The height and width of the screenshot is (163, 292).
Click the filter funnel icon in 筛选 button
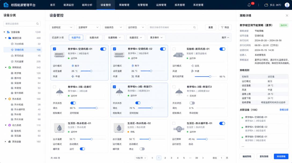click(x=222, y=27)
